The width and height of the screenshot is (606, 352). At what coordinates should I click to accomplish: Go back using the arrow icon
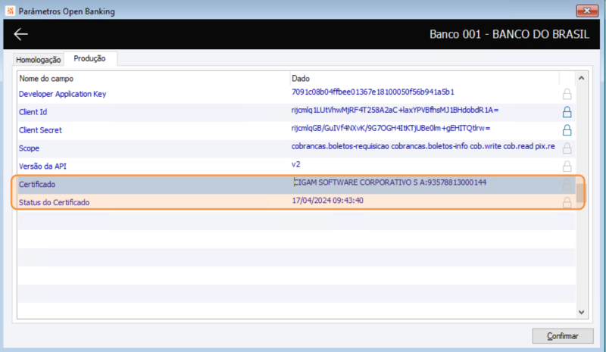tap(21, 34)
